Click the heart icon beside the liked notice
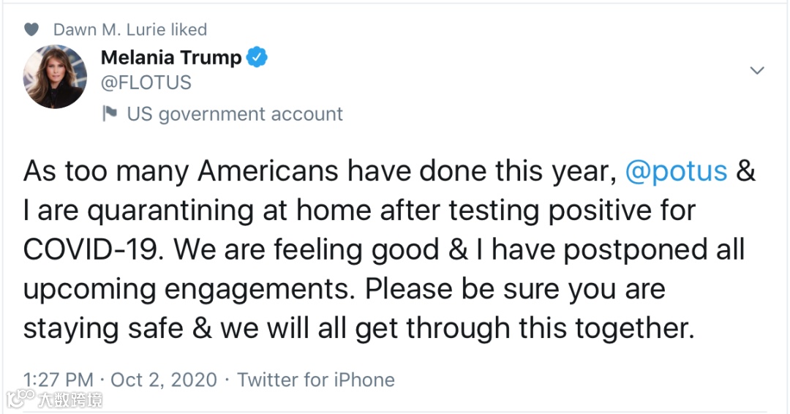Viewport: 790px width, 414px height. (31, 30)
